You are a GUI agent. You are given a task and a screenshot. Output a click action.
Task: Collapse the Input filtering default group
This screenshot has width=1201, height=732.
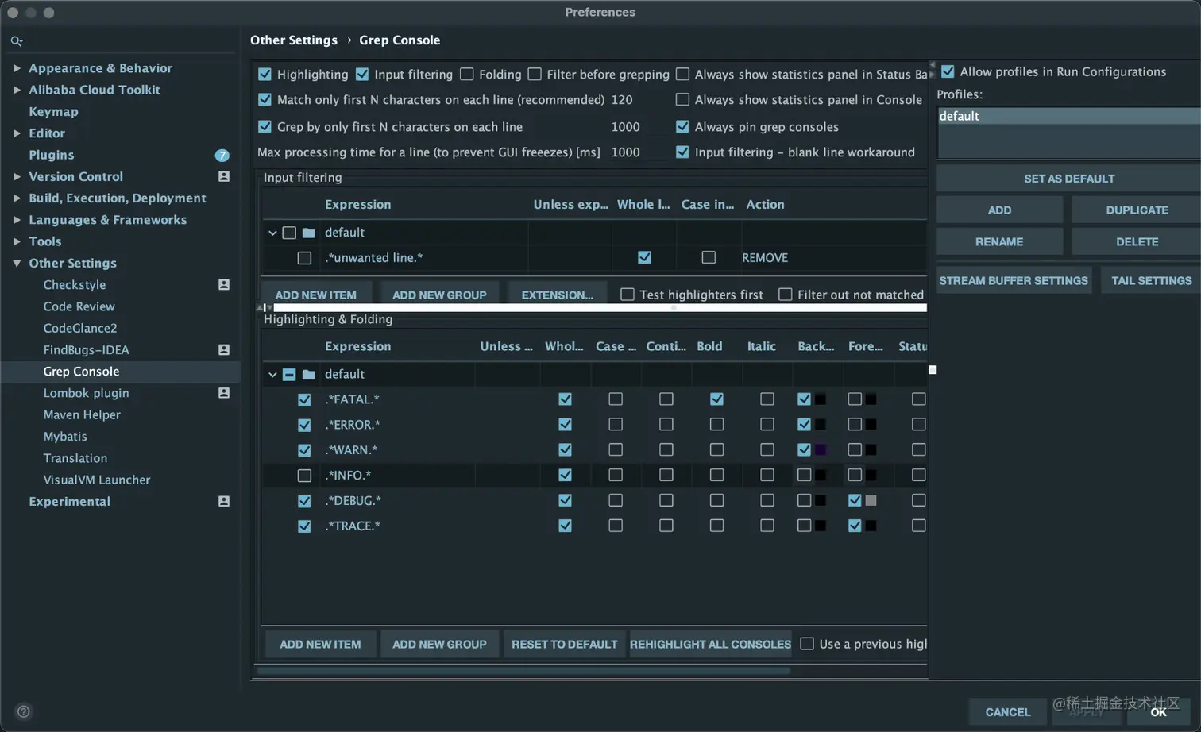(272, 233)
